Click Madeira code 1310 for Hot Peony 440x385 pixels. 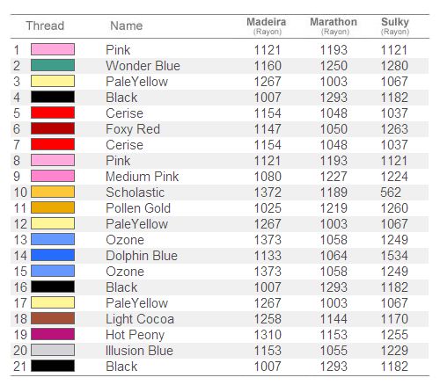[268, 335]
